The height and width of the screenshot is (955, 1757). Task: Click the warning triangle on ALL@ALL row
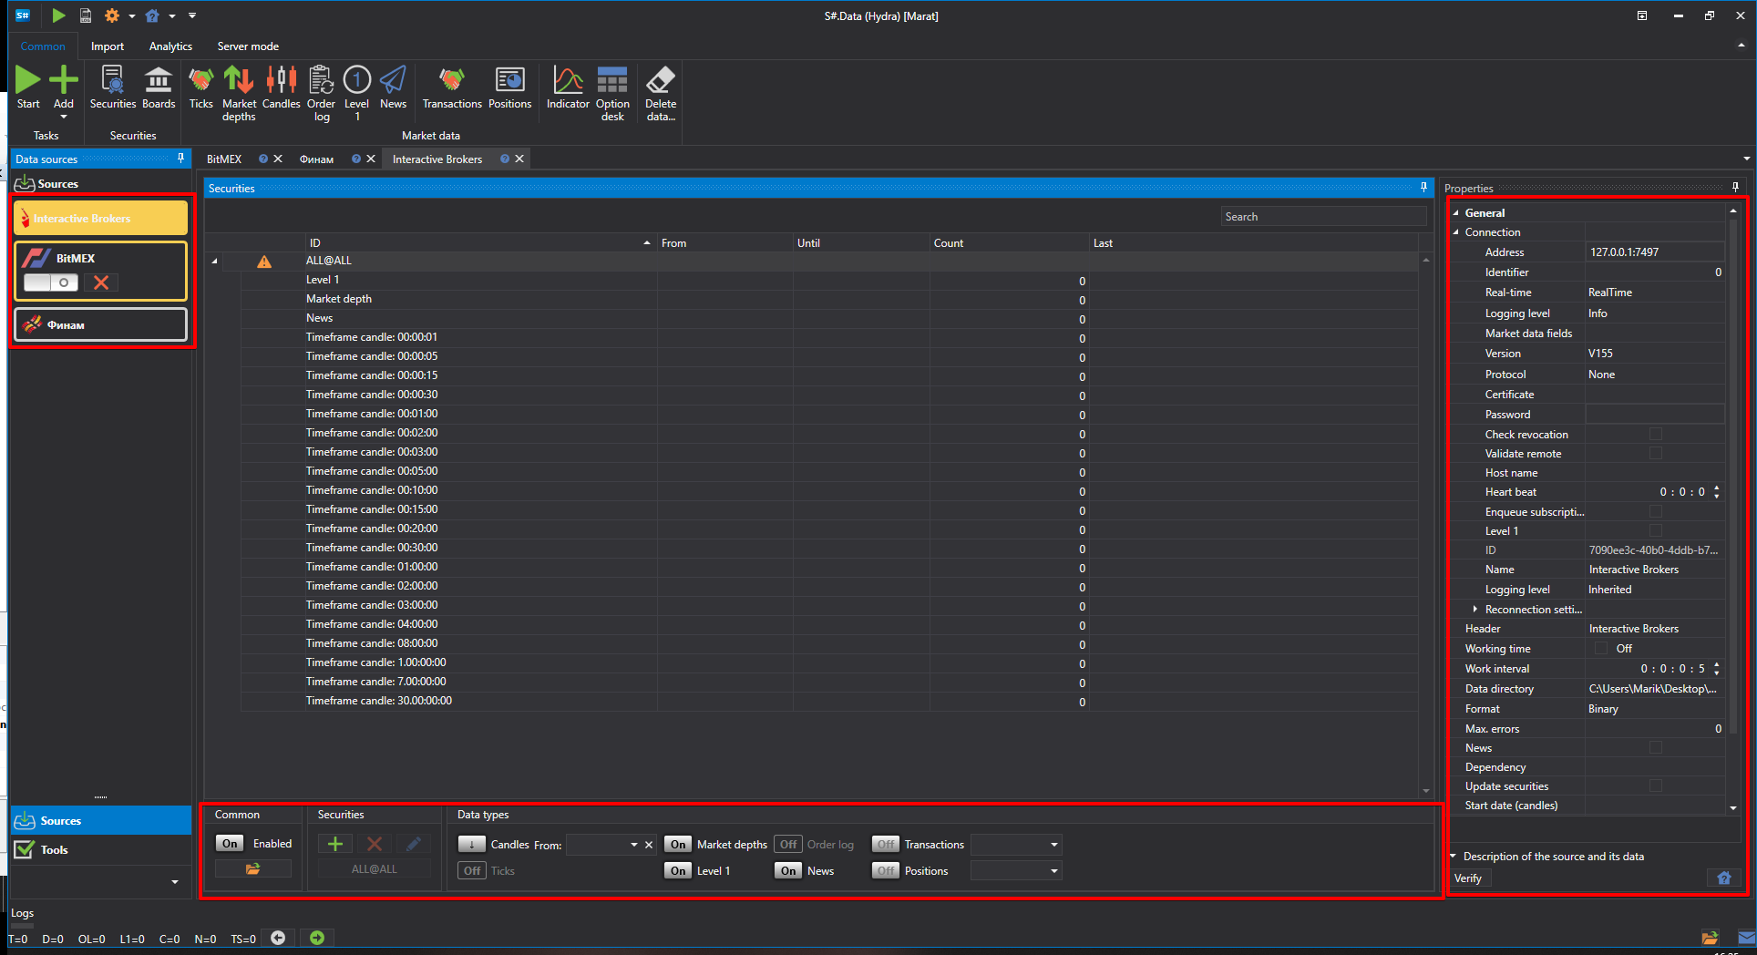264,262
